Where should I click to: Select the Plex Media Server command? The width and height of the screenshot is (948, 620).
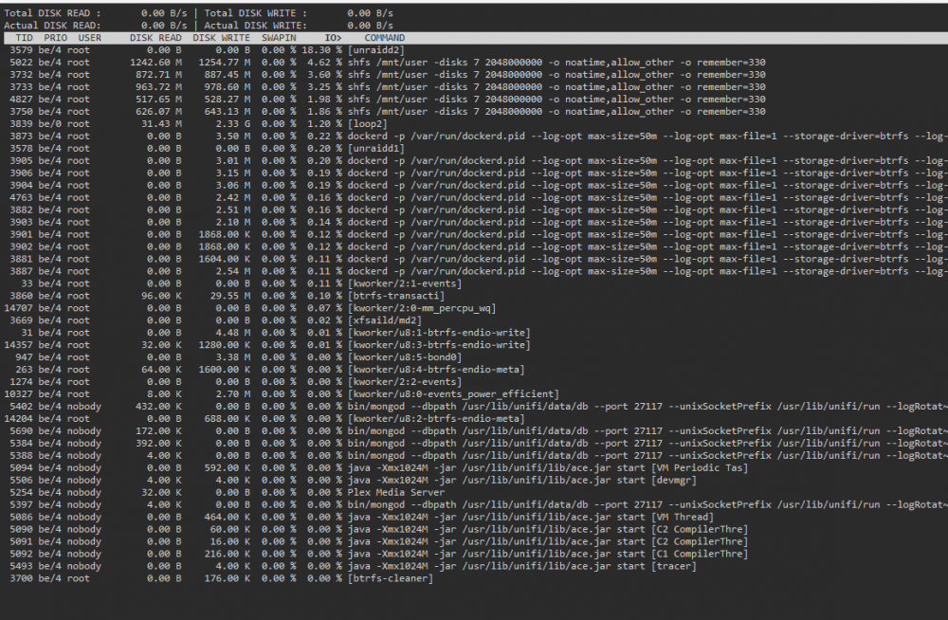pyautogui.click(x=396, y=492)
